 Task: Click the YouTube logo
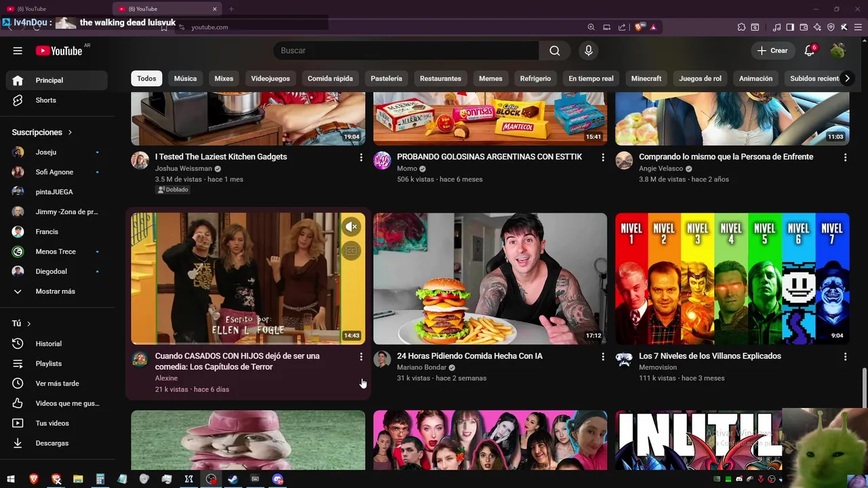pos(59,51)
